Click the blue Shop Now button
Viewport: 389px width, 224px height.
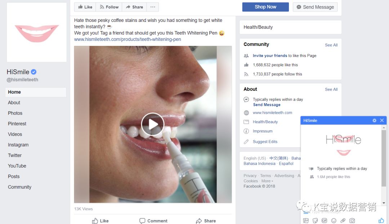click(x=265, y=7)
